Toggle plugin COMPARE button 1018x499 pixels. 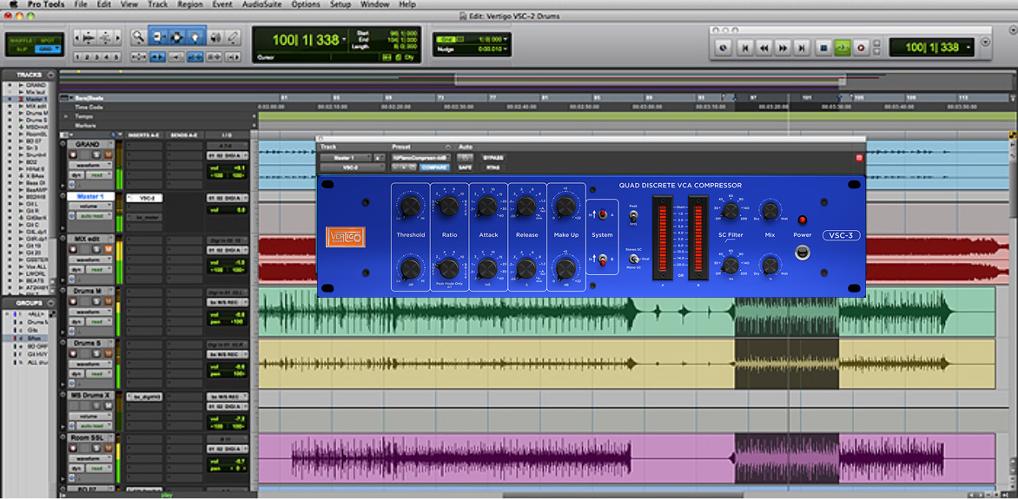[x=433, y=167]
